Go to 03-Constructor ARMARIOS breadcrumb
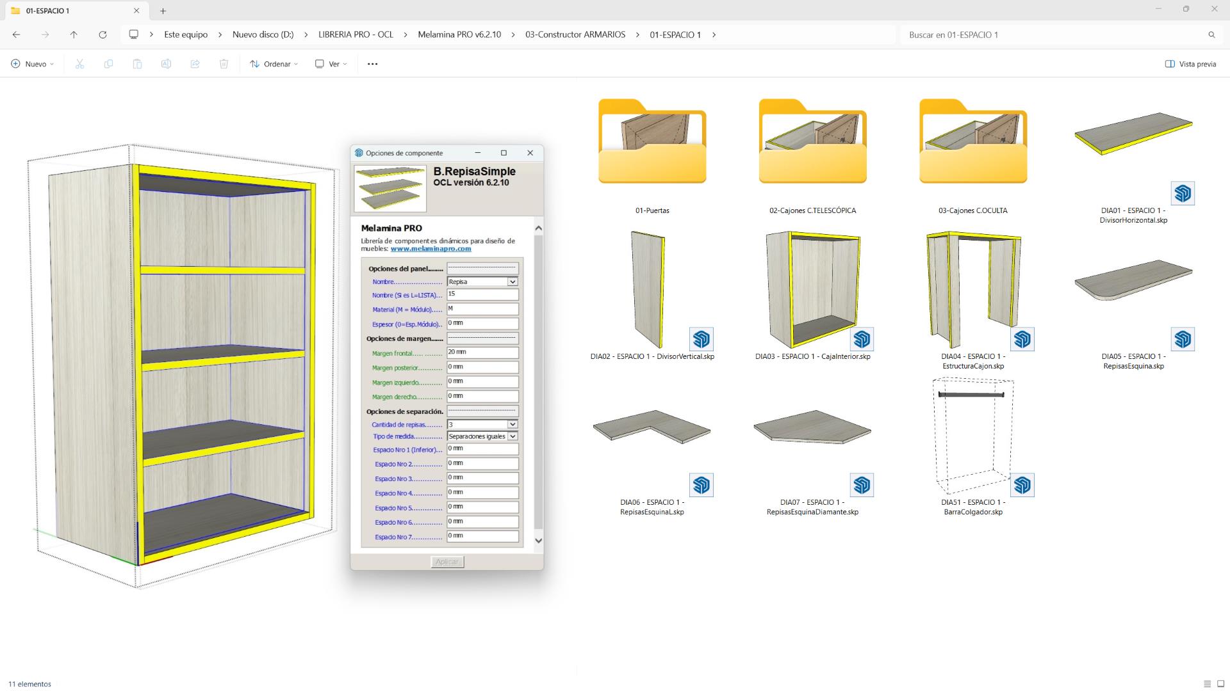This screenshot has width=1230, height=691. 575,35
